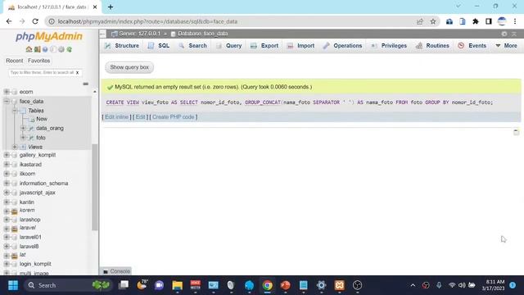Open the Structure tab

(x=122, y=46)
